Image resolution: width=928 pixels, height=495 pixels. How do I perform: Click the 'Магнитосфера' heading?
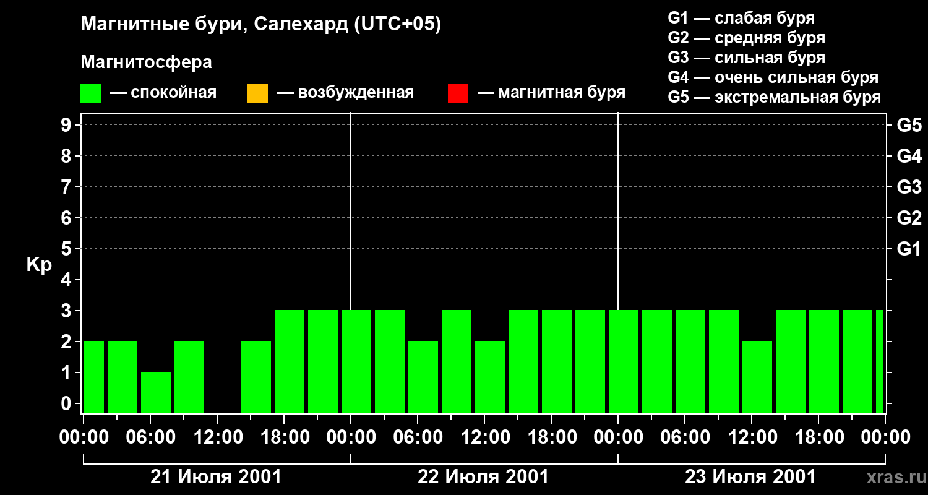147,62
